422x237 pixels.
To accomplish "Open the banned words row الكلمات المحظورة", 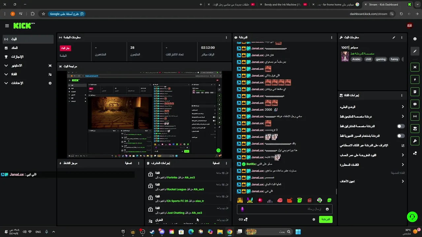I will [x=372, y=165].
